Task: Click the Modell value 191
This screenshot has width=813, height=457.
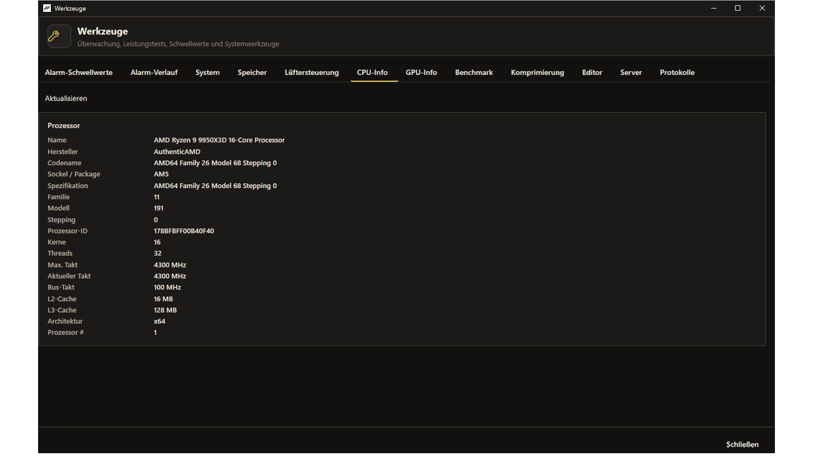Action: tap(158, 208)
